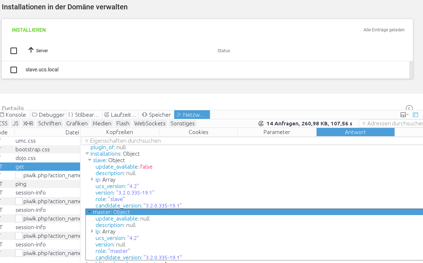Open the Speicher memory panel
Image resolution: width=423 pixels, height=263 pixels.
156,115
